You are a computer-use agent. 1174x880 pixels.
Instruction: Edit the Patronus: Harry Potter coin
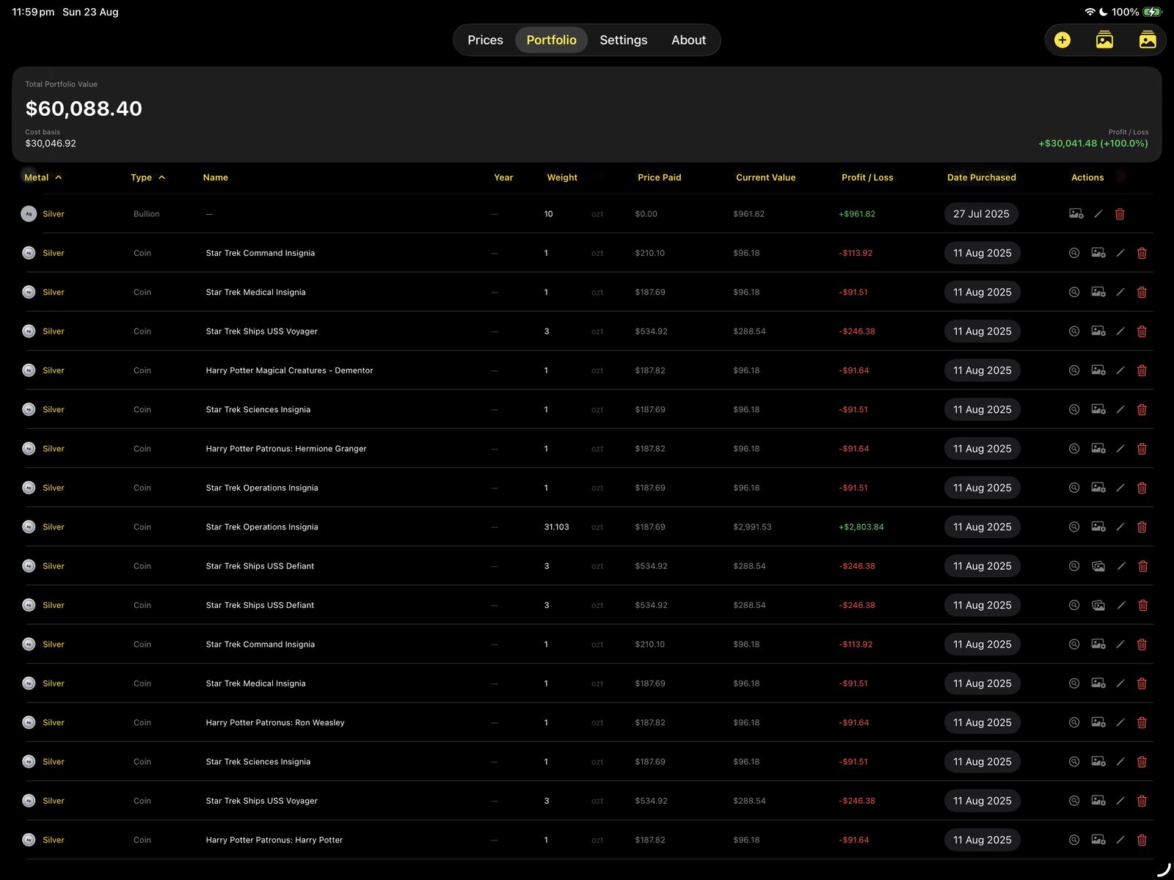pos(1120,840)
